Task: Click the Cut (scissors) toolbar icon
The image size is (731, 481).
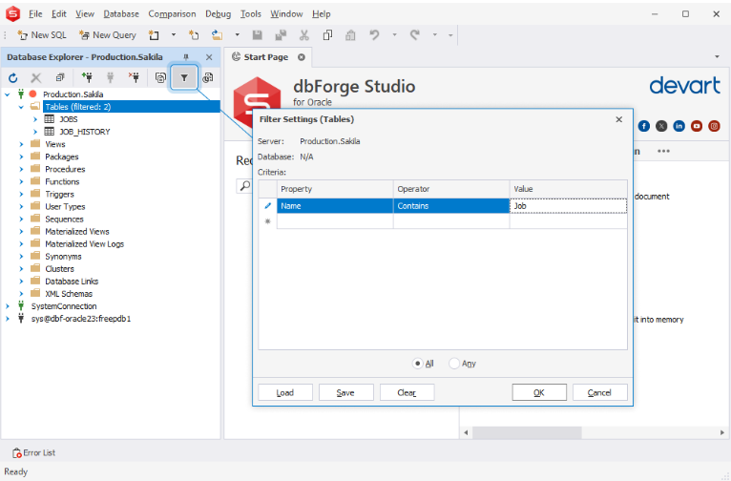Action: click(x=304, y=35)
